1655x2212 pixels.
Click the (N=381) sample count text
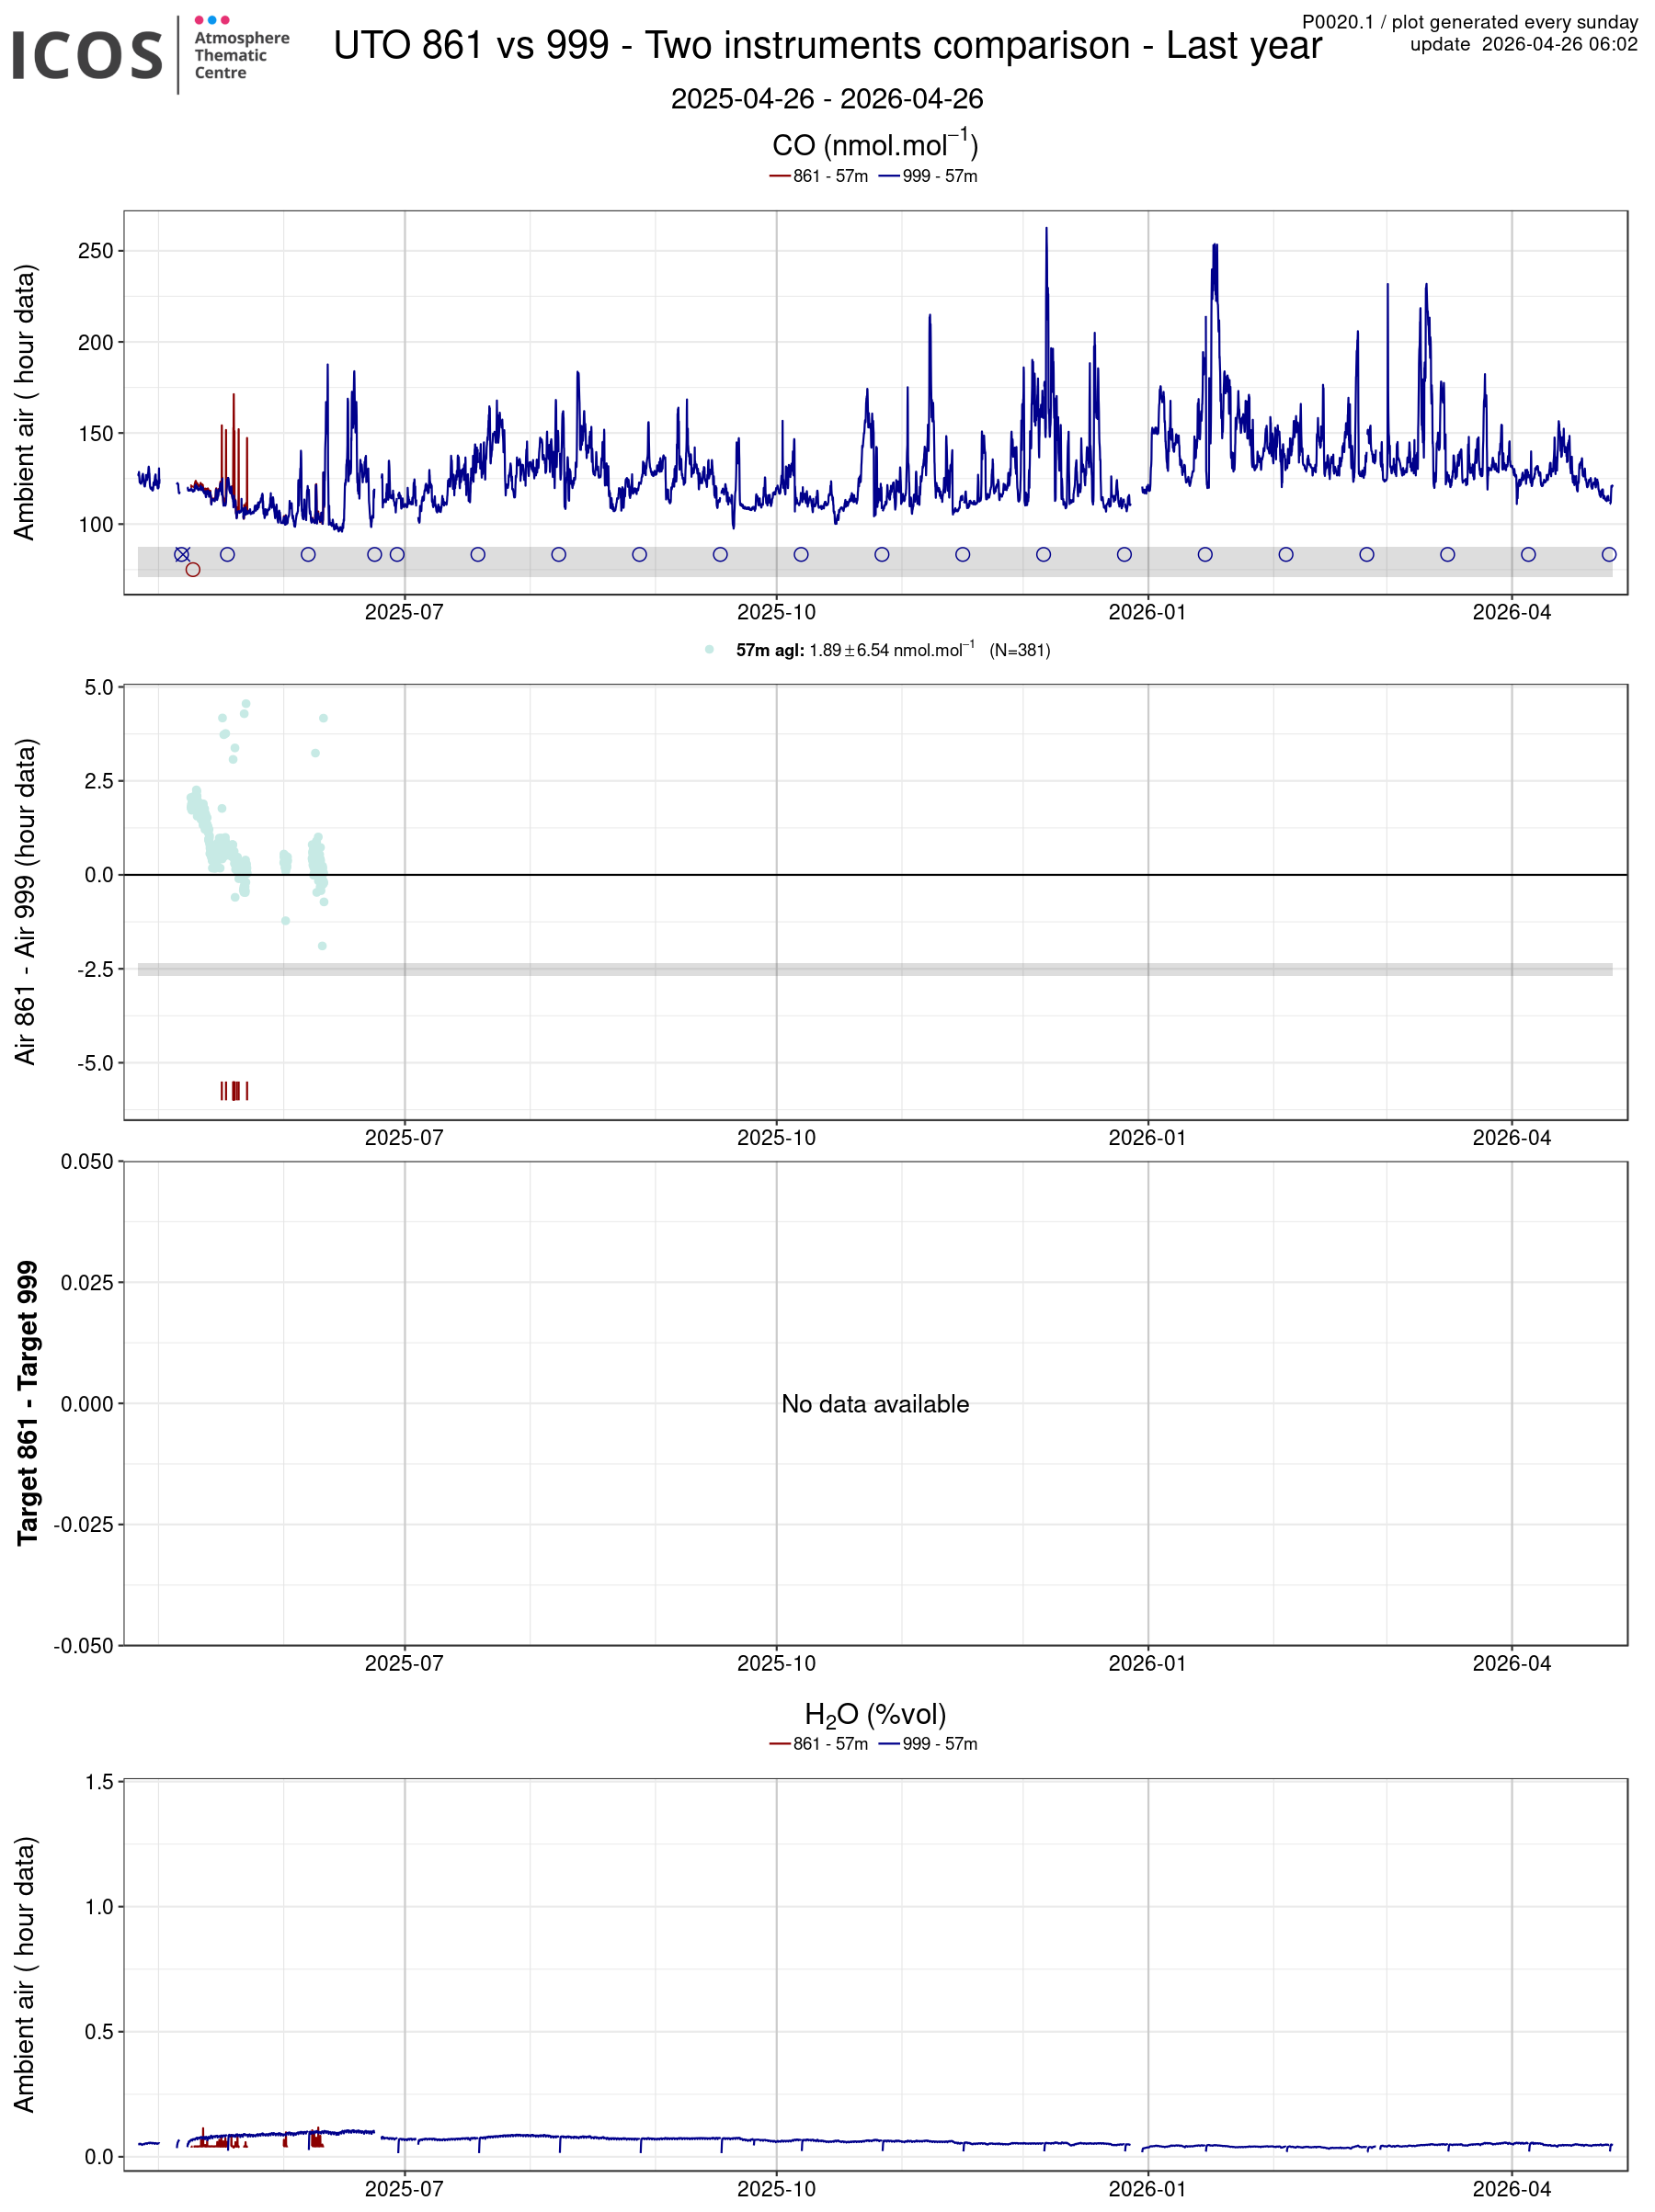coord(1019,650)
